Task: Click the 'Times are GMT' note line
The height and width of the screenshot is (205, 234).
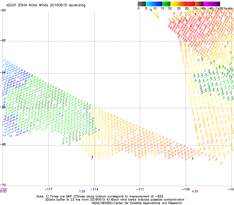Action: pyautogui.click(x=100, y=196)
